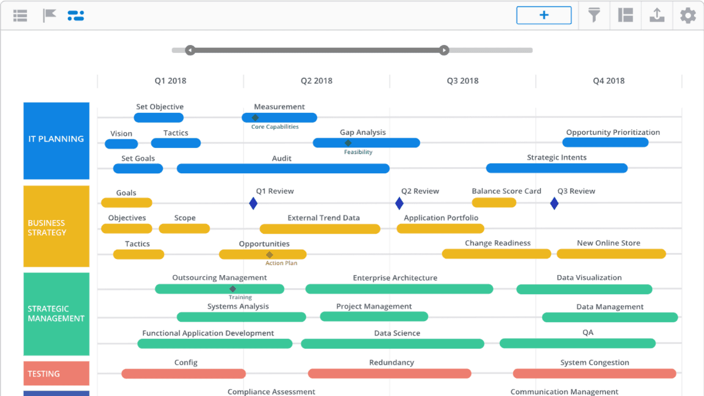Screen dimensions: 704x396
Task: Click the Q3 Review milestone diamond
Action: tap(554, 204)
